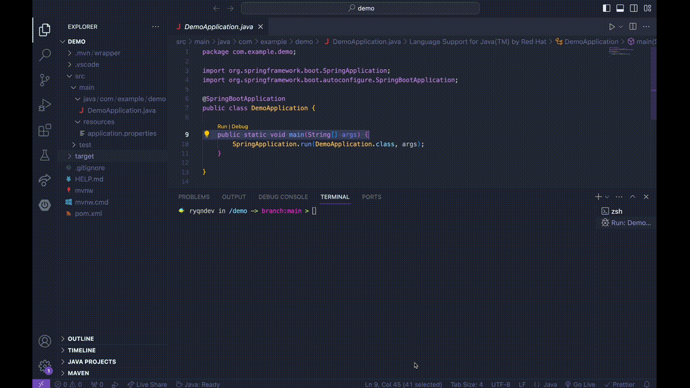This screenshot has height=388, width=690.
Task: Click Debug code lens above main
Action: click(240, 127)
